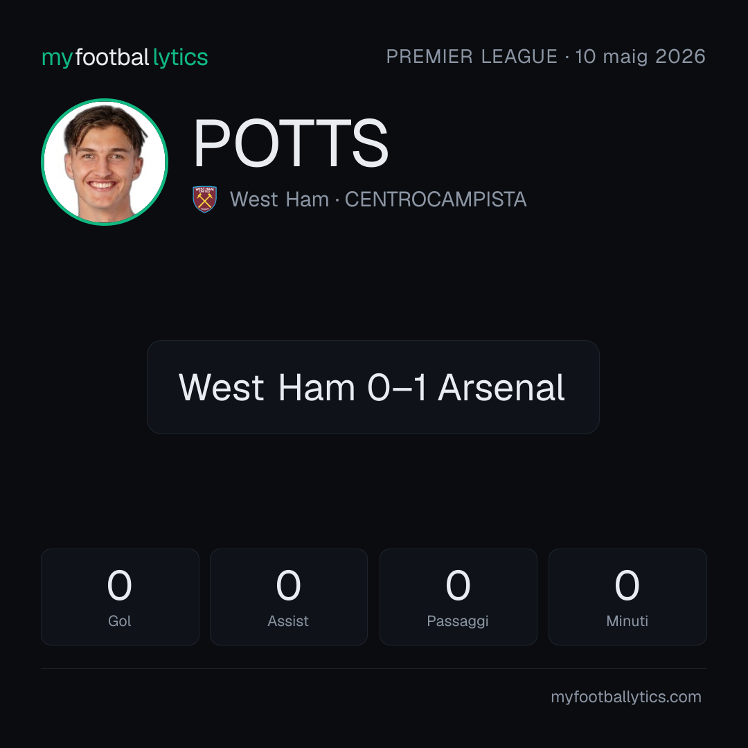The image size is (748, 748).
Task: Click the West Ham team name text
Action: pos(279,199)
